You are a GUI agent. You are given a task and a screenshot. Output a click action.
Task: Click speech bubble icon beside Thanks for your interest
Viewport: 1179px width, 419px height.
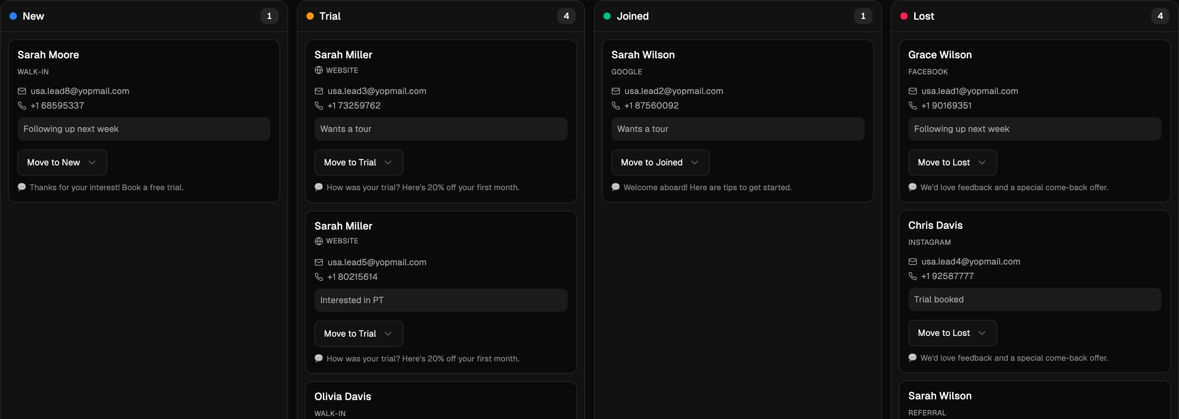pos(22,187)
